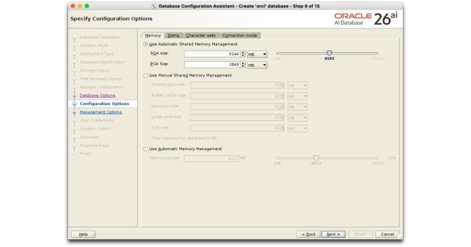Click the Help button
Image resolution: width=471 pixels, height=247 pixels.
[83, 234]
